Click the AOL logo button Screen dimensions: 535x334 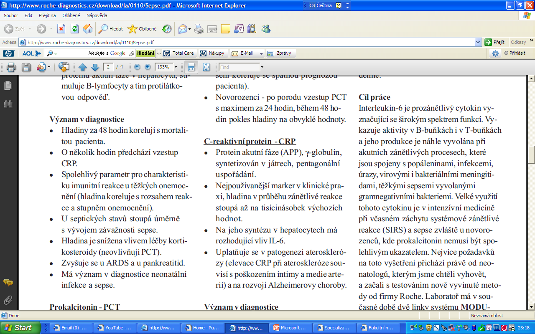tap(31, 53)
